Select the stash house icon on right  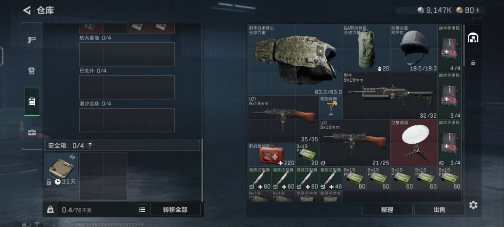[x=473, y=38]
